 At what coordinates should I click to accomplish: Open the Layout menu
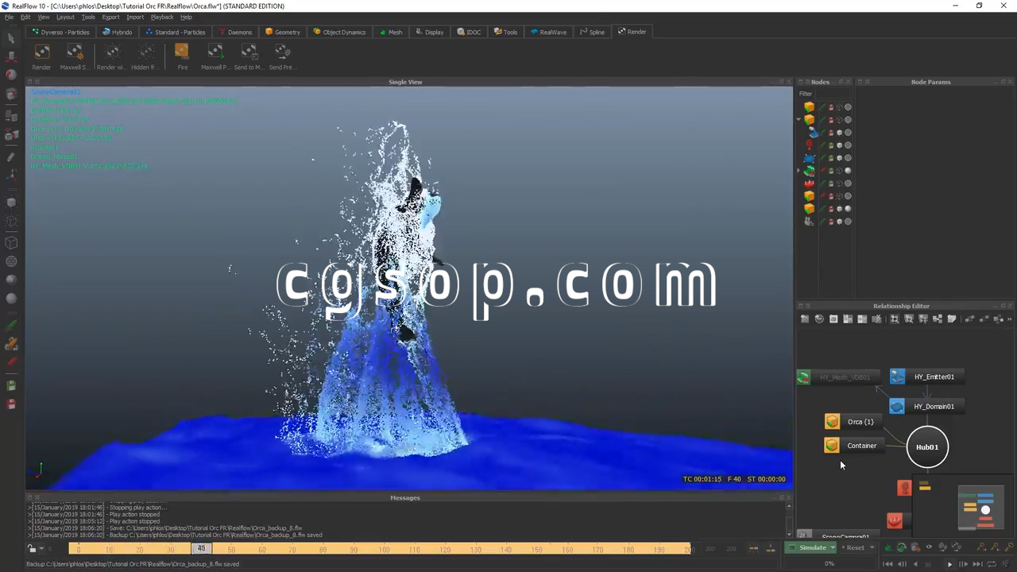coord(65,17)
